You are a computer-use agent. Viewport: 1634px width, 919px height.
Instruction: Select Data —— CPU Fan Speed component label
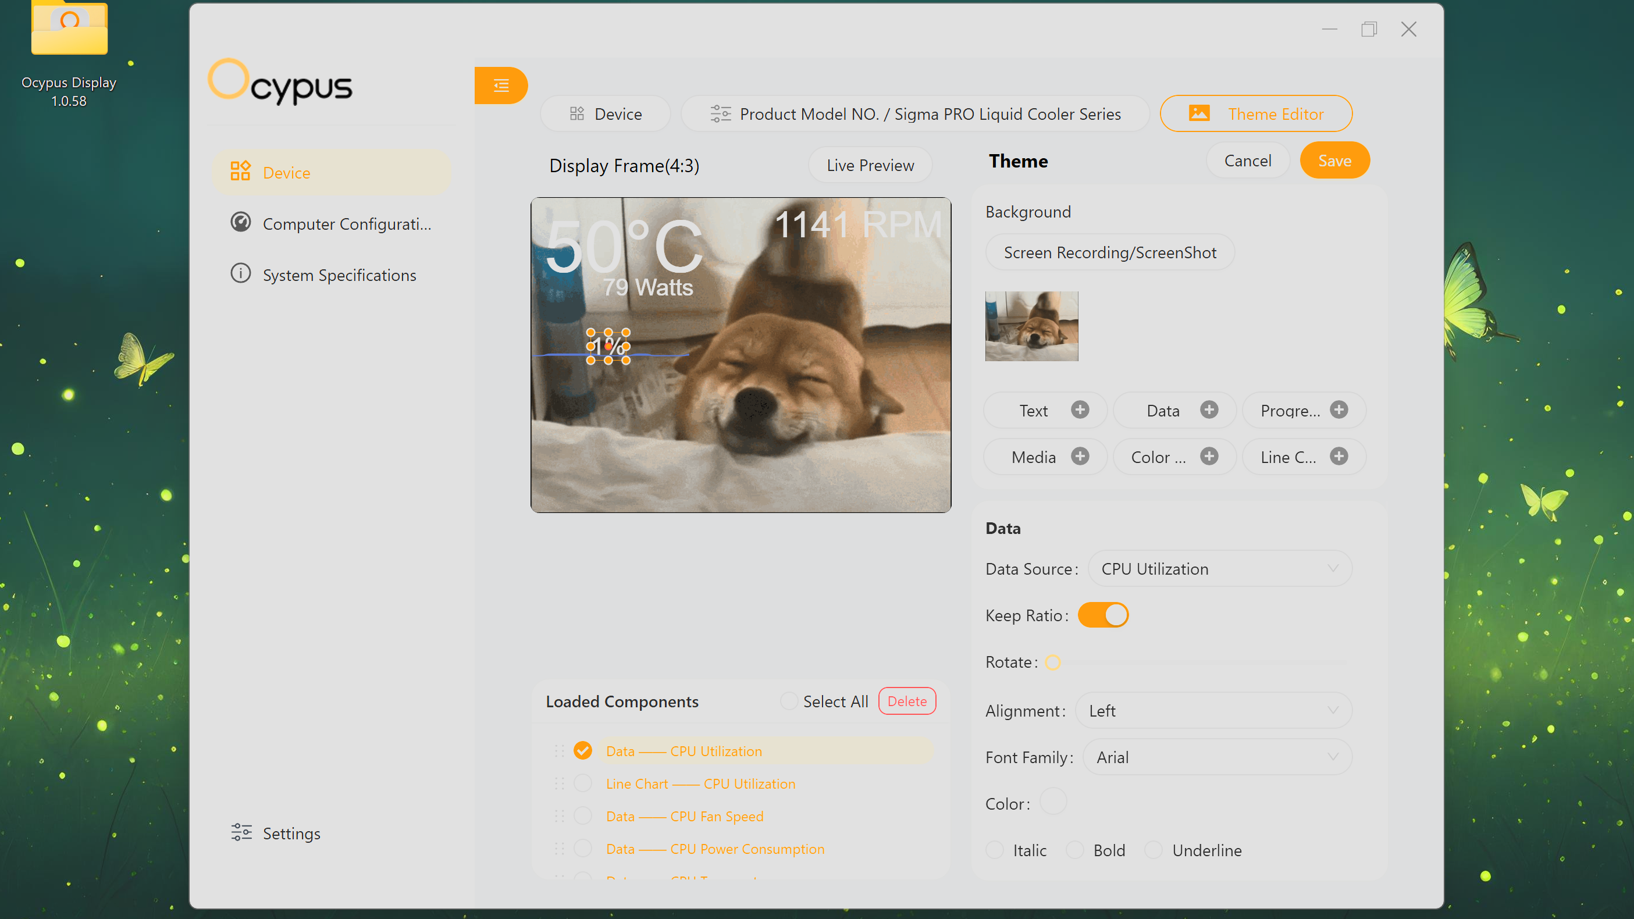click(x=685, y=816)
